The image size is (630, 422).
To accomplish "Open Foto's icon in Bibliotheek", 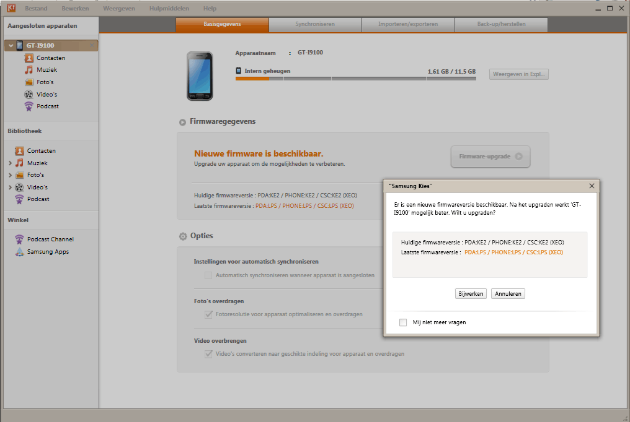I will coord(19,175).
